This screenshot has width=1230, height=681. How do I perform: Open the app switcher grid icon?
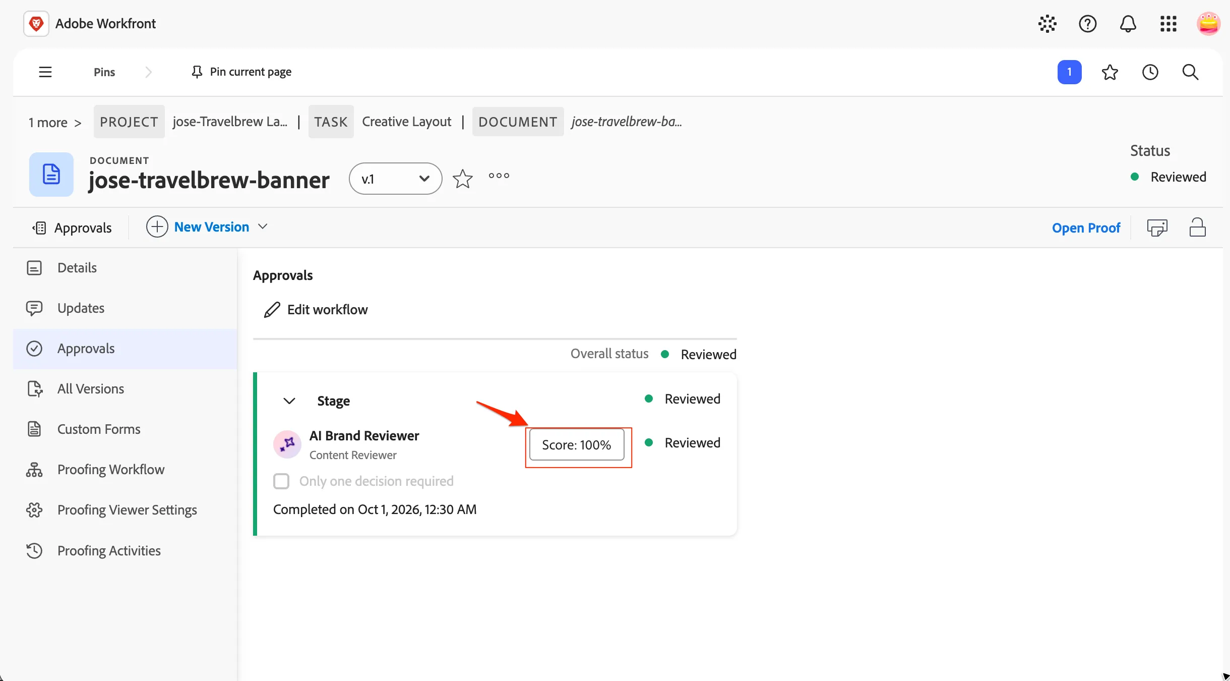click(1168, 24)
